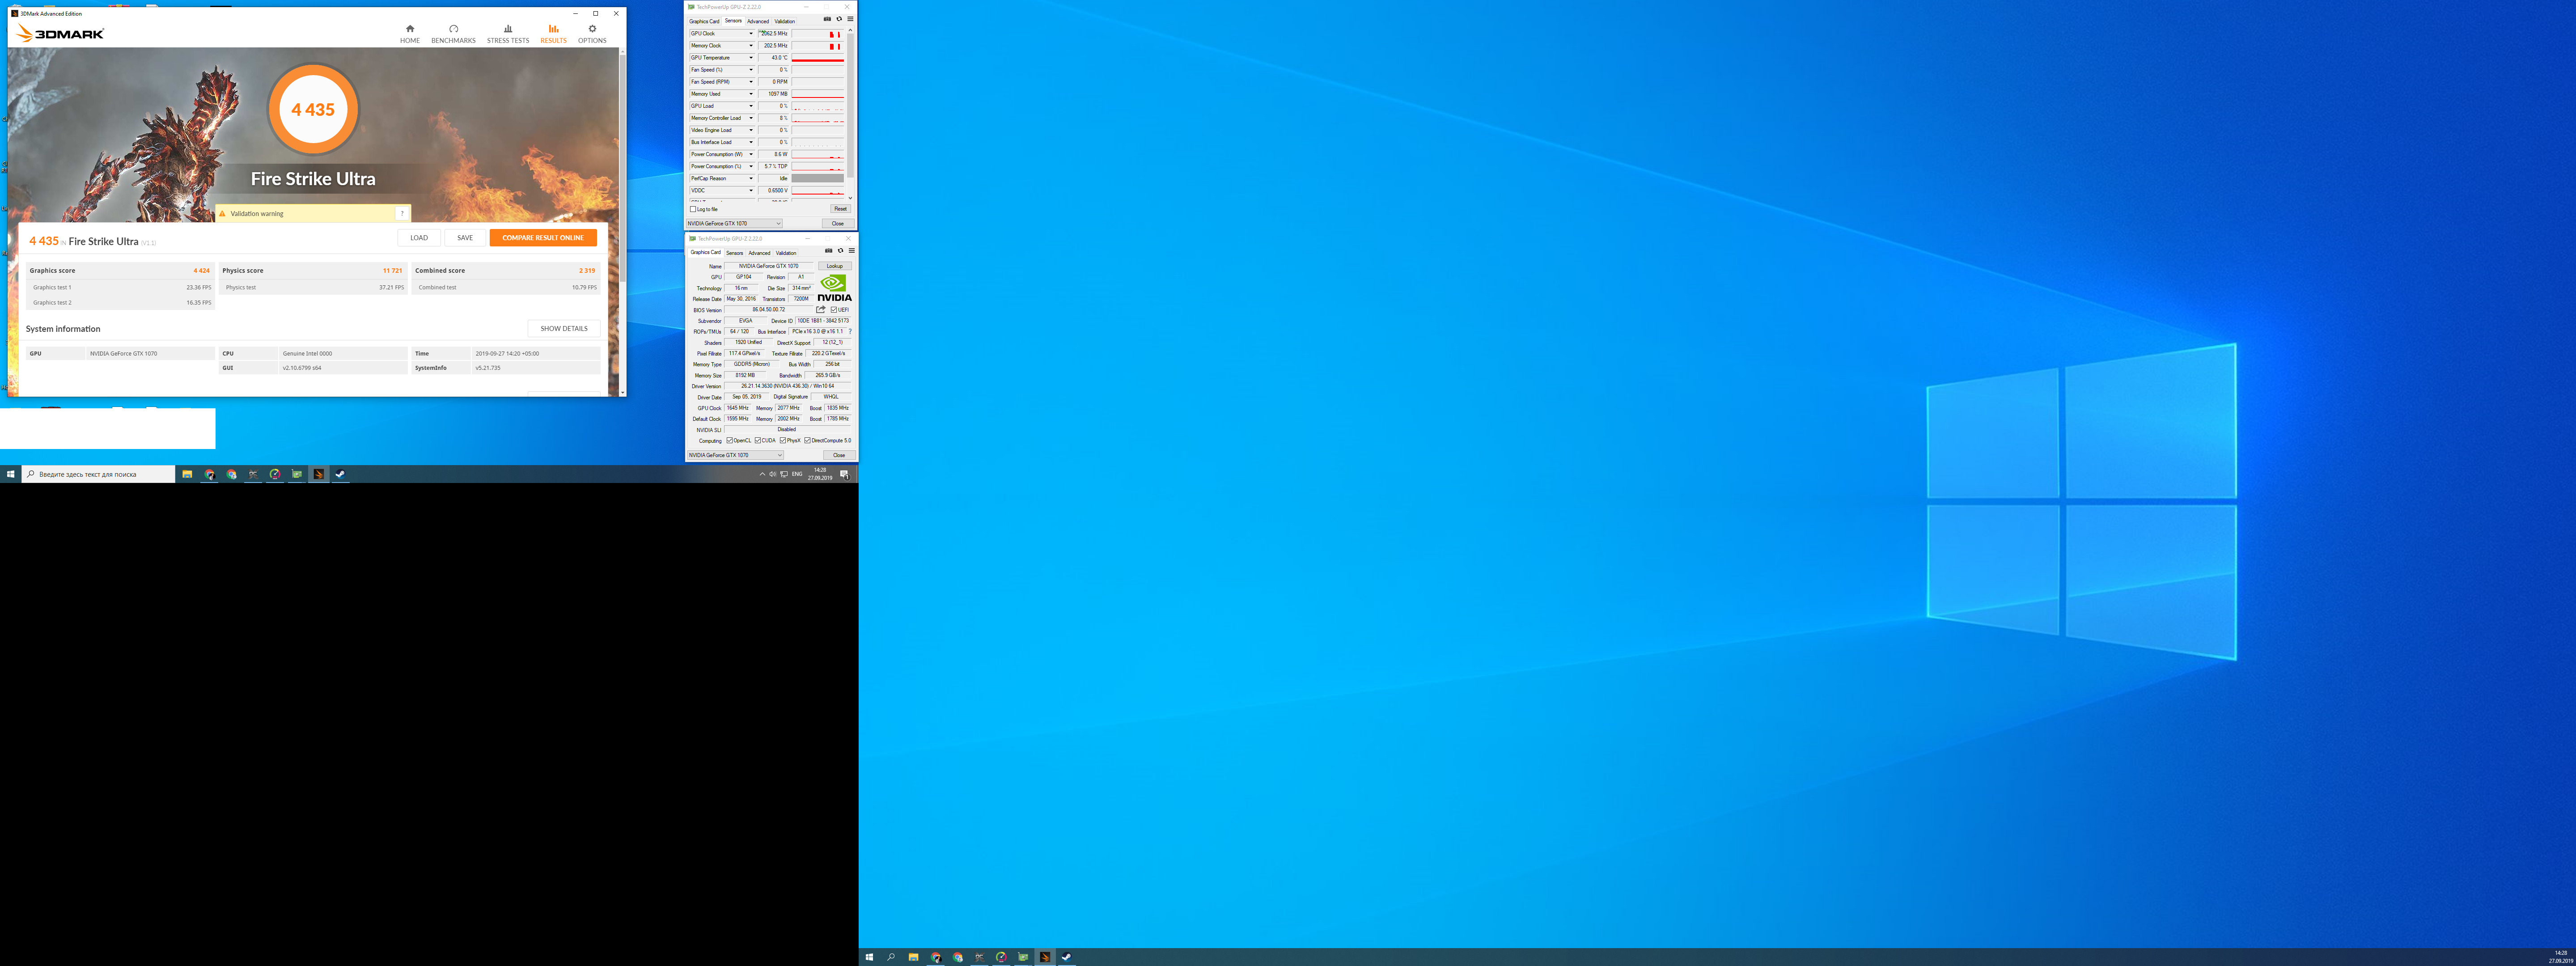Expand Memory Used sensor dropdown
Viewport: 2576px width, 966px height.
[x=751, y=94]
